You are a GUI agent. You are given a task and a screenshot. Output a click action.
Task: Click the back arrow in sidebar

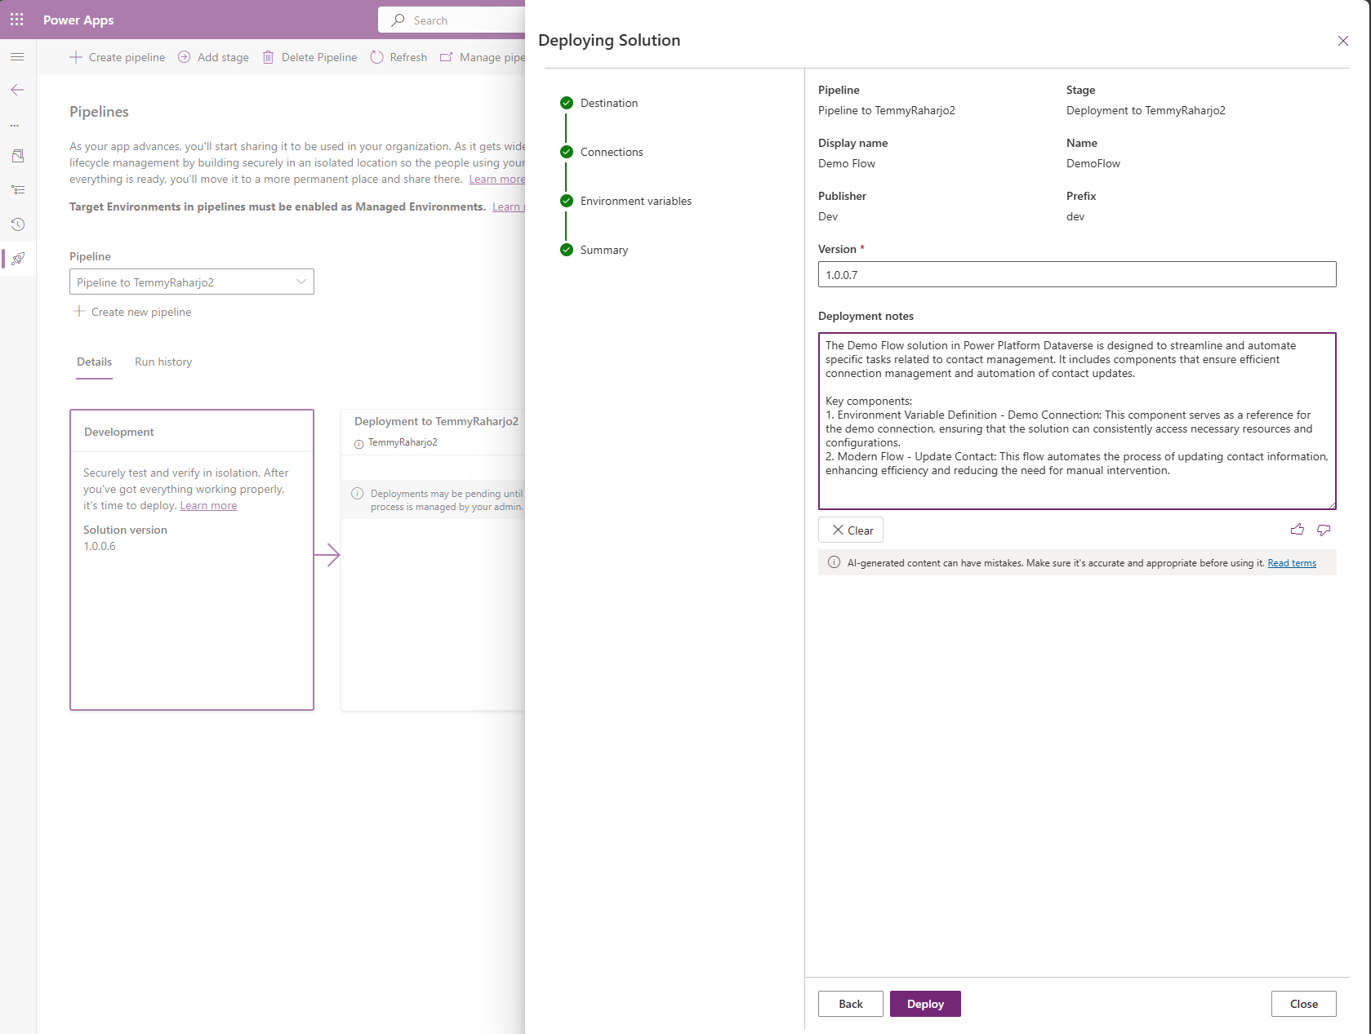[x=17, y=90]
